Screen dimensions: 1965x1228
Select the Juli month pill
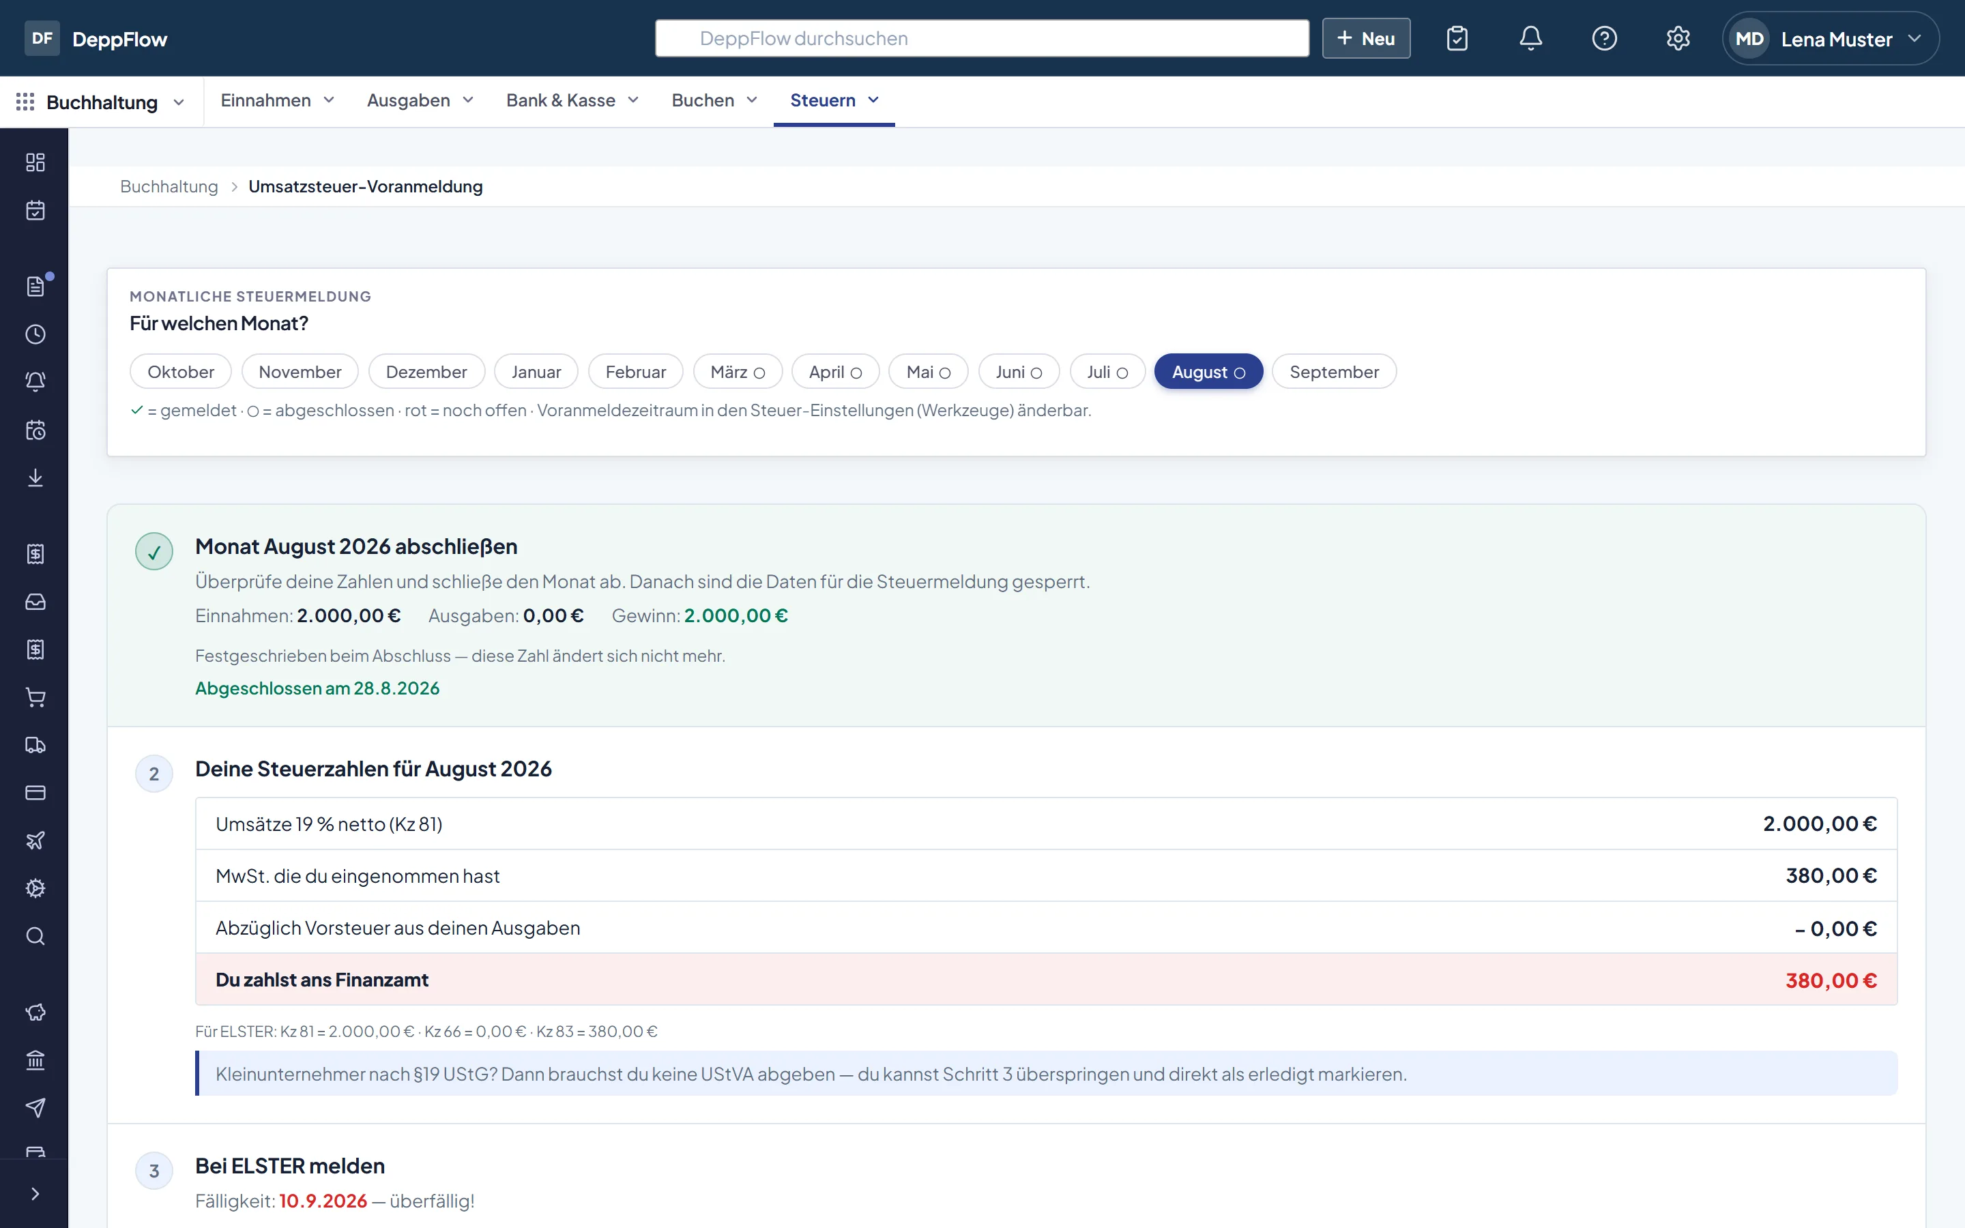click(1107, 372)
